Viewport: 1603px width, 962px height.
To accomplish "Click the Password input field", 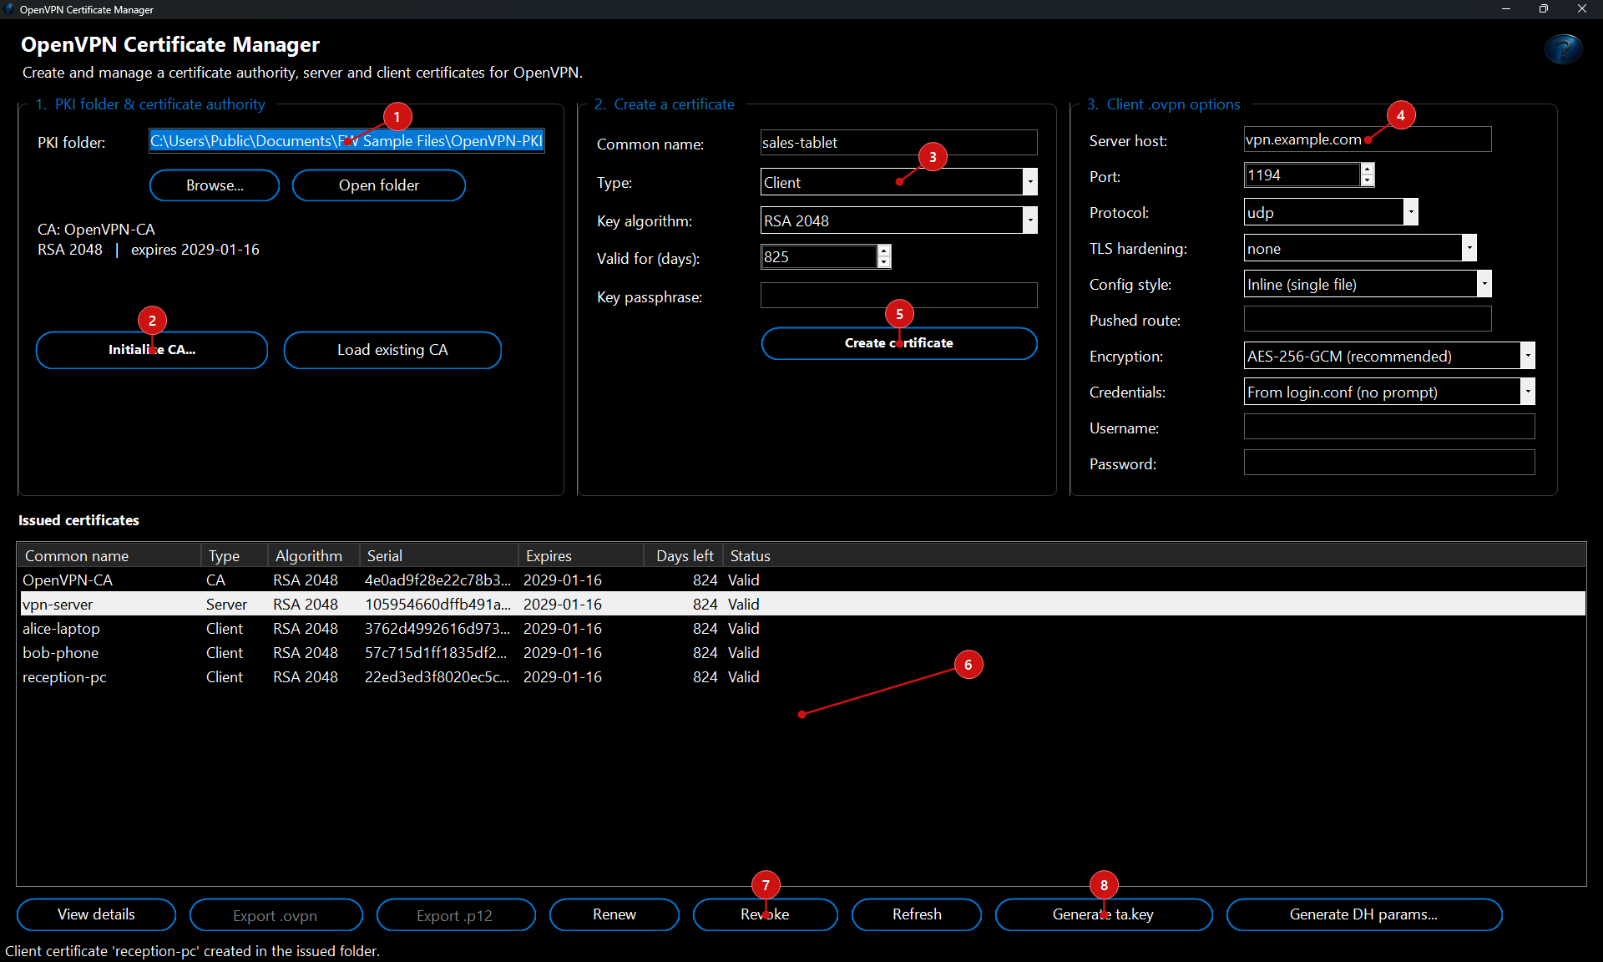I will point(1389,463).
